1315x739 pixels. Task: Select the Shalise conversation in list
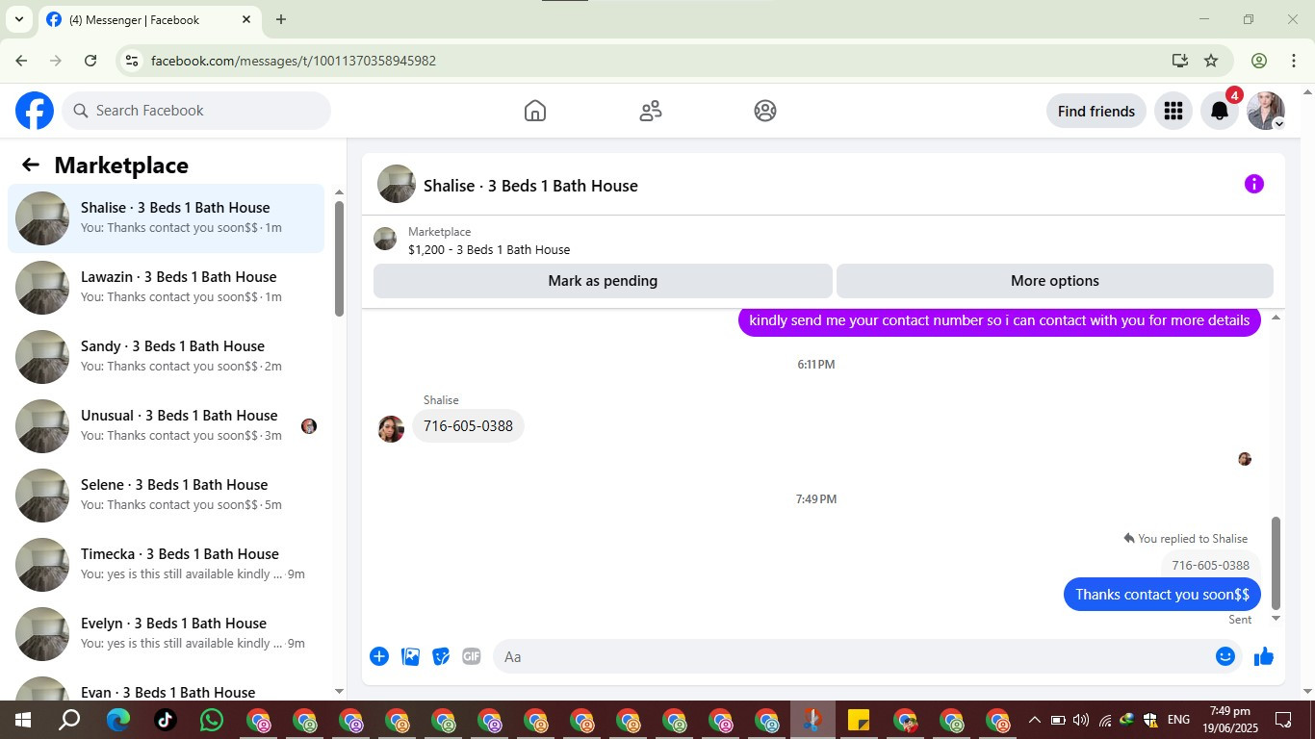167,218
